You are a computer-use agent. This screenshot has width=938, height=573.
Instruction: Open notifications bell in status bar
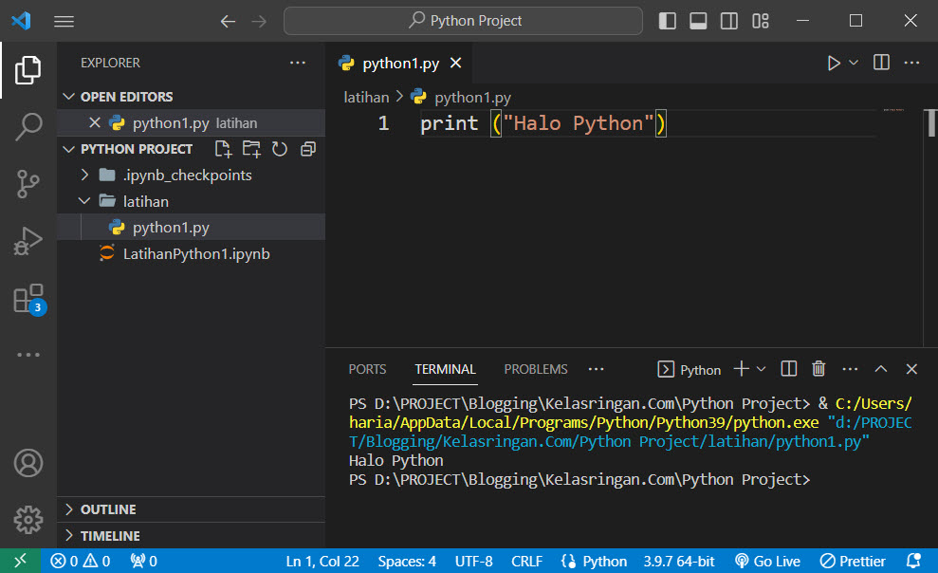pyautogui.click(x=913, y=561)
